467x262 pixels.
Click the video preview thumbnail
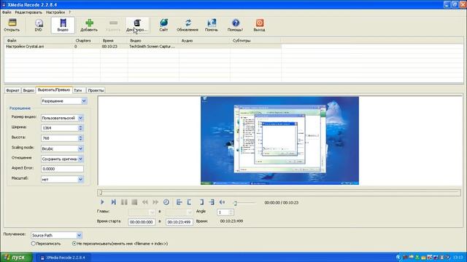(279, 140)
